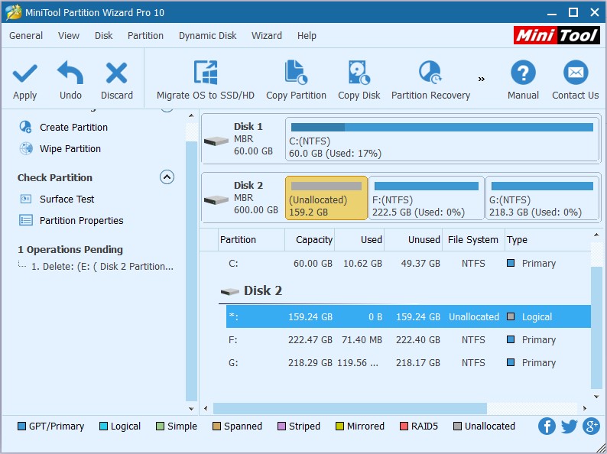Open the Manual help icon
The height and width of the screenshot is (454, 607).
point(523,73)
